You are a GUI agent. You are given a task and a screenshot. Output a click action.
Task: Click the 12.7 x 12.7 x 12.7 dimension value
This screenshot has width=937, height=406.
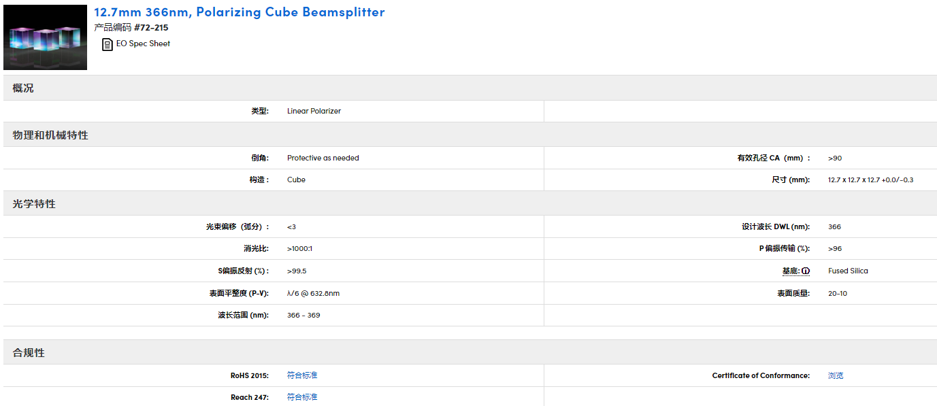[870, 180]
